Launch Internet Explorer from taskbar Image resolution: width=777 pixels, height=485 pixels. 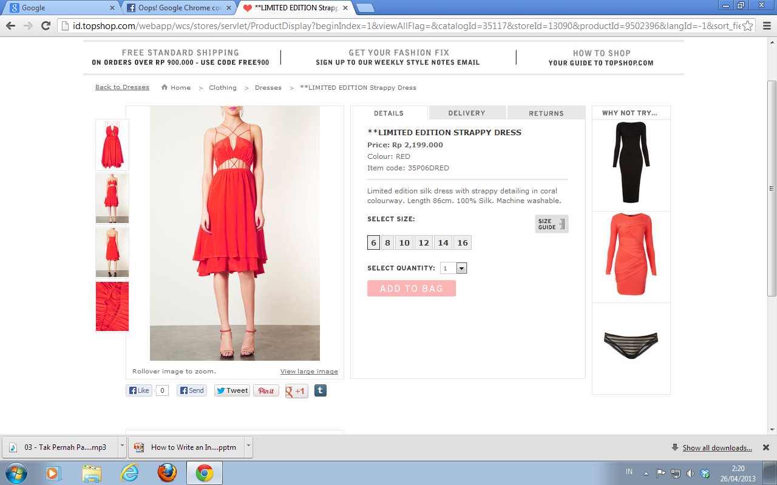[x=129, y=473]
